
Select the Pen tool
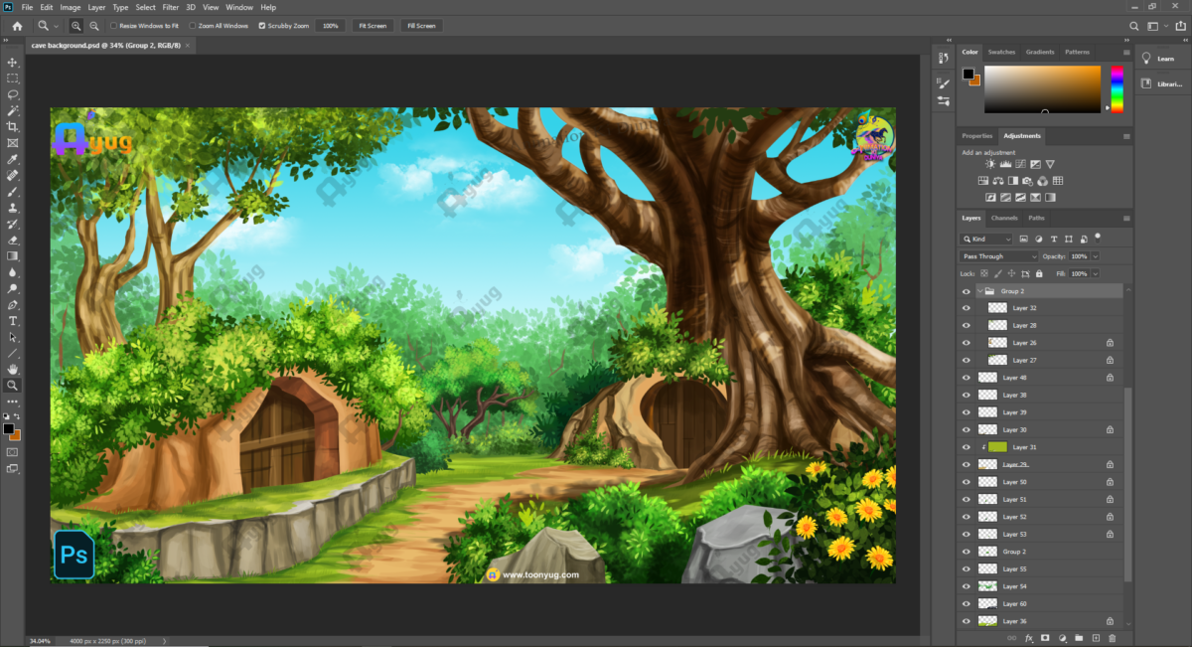point(13,304)
